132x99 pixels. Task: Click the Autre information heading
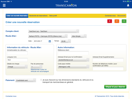tap(66, 47)
